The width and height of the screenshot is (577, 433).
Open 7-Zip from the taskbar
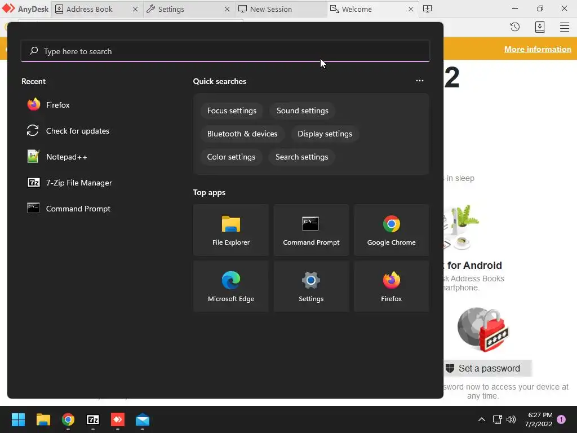93,419
